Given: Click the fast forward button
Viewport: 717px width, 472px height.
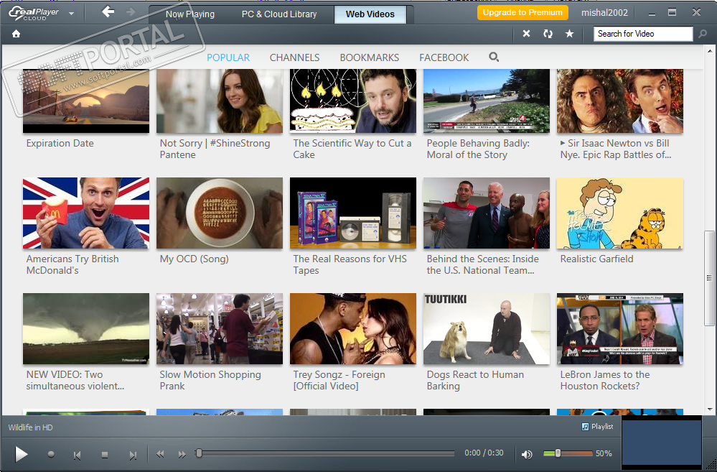Looking at the screenshot, I should 182,454.
